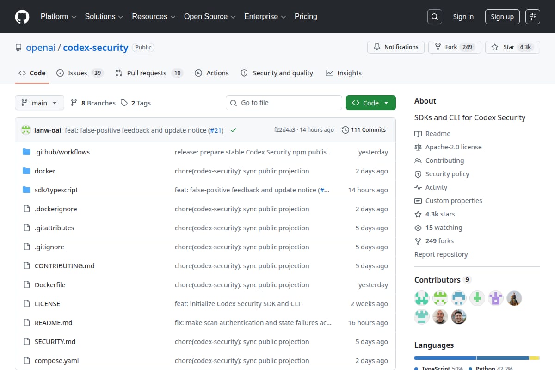Open the Readme link in About
This screenshot has width=555, height=370.
pyautogui.click(x=432, y=134)
